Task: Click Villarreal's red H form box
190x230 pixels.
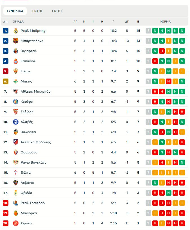Action: (162, 51)
